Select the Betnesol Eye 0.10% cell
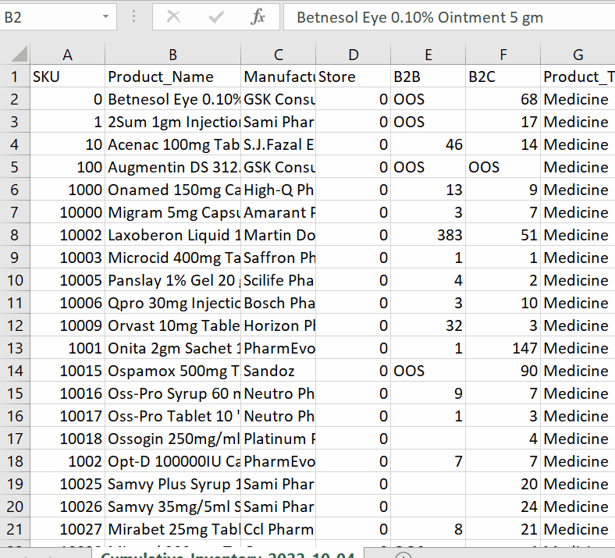 coord(172,99)
